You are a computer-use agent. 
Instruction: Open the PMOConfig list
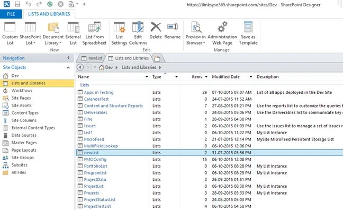click(x=95, y=160)
